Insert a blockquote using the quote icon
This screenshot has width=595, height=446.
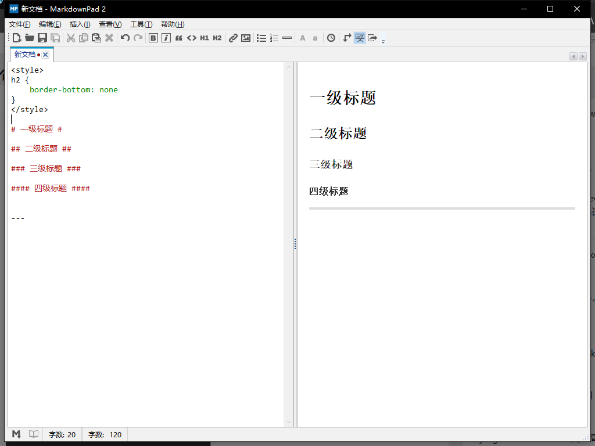(x=179, y=38)
